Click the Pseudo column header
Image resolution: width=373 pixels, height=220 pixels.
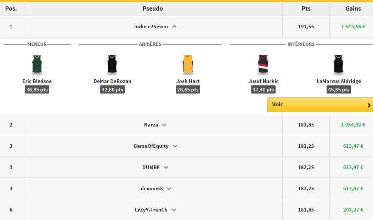(x=153, y=9)
